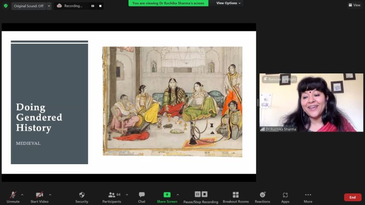The height and width of the screenshot is (205, 365).
Task: Open the More options menu
Action: tap(308, 197)
